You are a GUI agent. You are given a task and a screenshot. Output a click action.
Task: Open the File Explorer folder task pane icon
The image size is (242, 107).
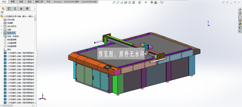(240, 17)
